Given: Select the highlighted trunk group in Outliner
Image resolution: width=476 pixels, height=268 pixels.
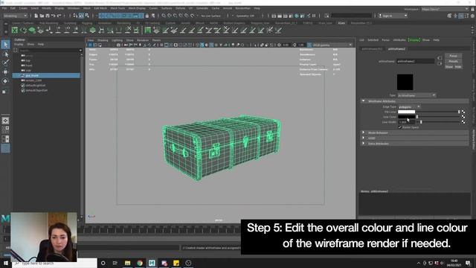Looking at the screenshot, I should (46, 75).
